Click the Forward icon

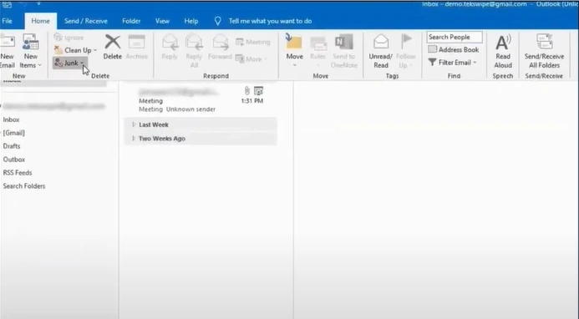(221, 42)
